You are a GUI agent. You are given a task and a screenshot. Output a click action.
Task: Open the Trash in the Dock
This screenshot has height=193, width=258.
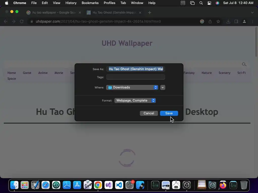point(244,185)
